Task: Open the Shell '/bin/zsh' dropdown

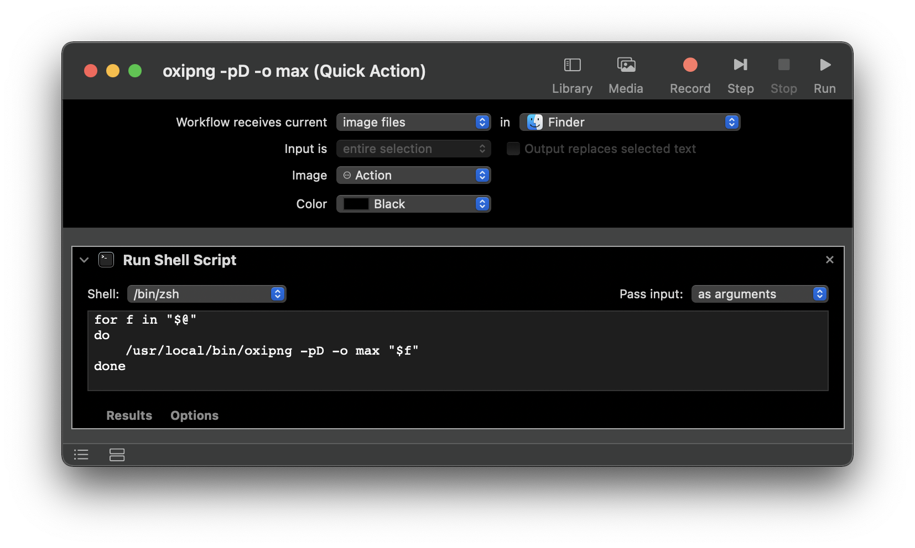Action: (x=206, y=294)
